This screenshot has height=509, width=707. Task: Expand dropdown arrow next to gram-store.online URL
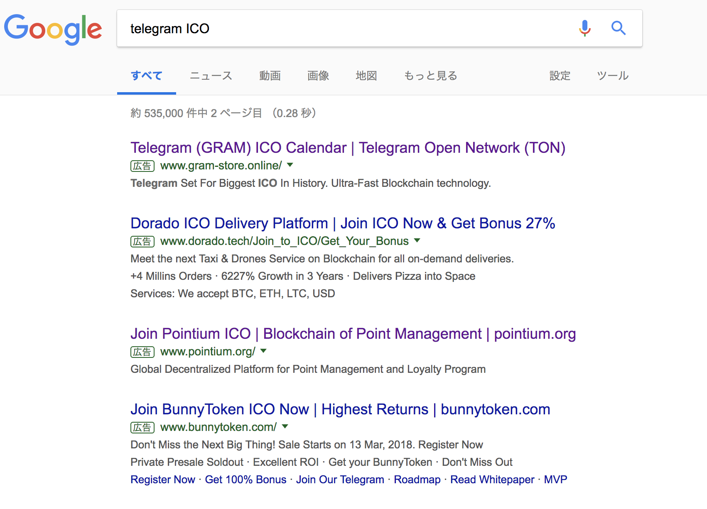tap(290, 165)
